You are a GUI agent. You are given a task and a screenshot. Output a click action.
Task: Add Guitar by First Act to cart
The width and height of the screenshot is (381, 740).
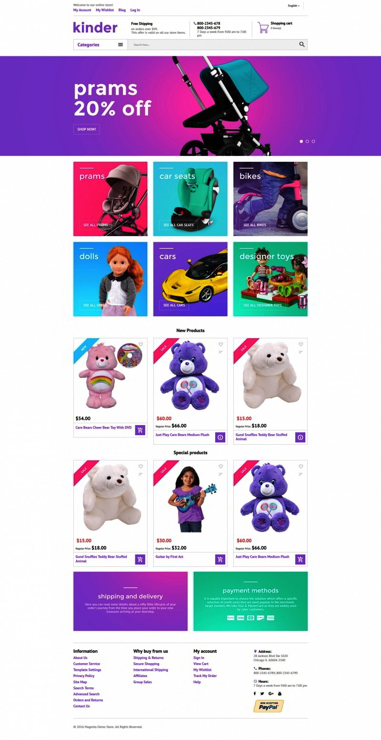click(x=220, y=559)
